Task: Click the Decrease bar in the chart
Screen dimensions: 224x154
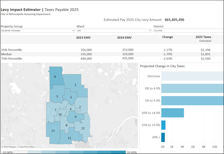Action: pos(192,76)
